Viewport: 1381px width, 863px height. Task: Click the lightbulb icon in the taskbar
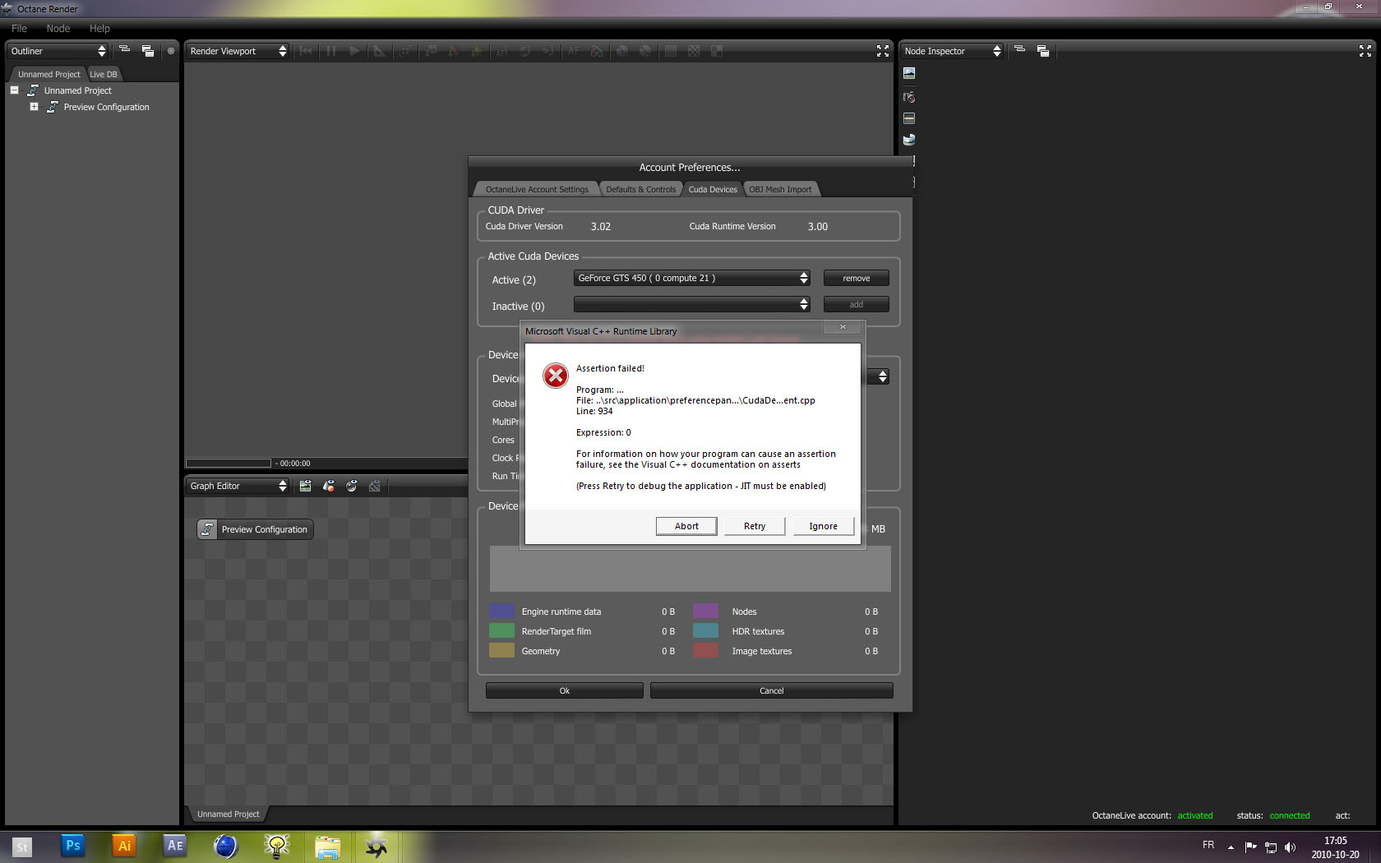[x=277, y=846]
